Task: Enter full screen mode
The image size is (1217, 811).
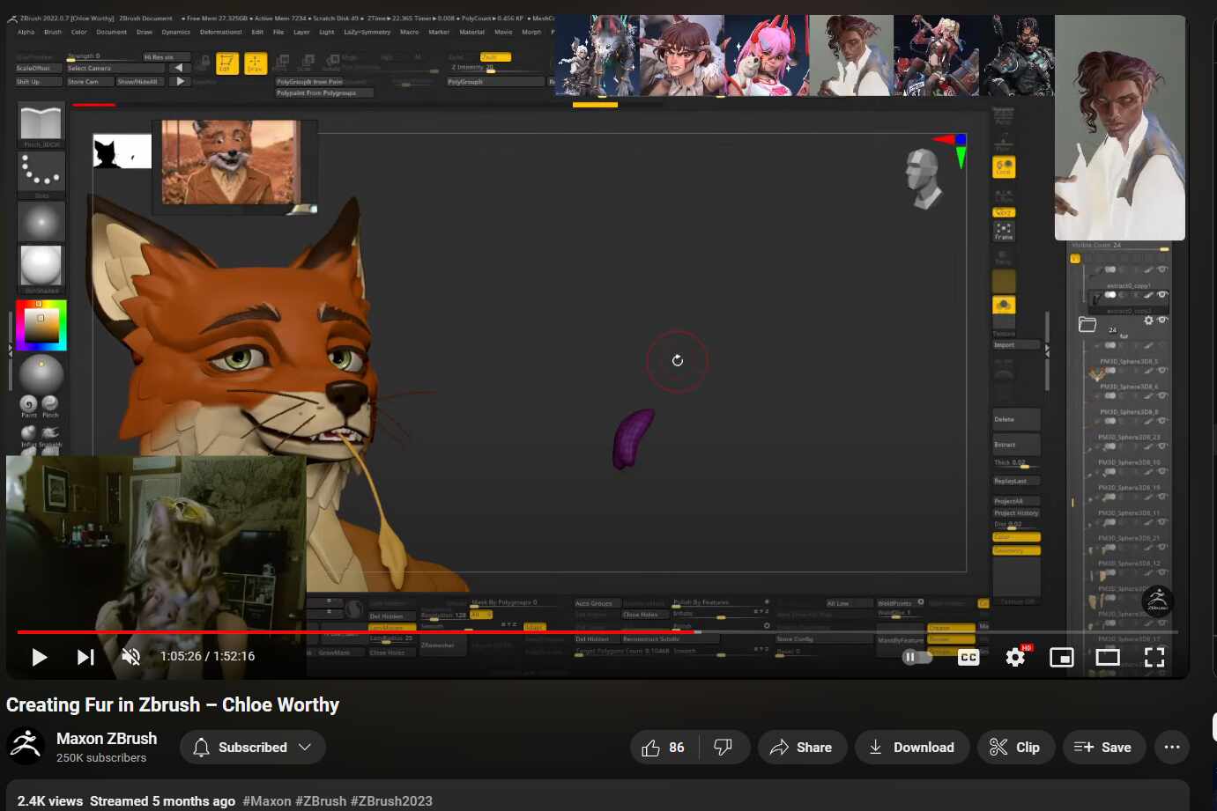Action: pyautogui.click(x=1154, y=657)
